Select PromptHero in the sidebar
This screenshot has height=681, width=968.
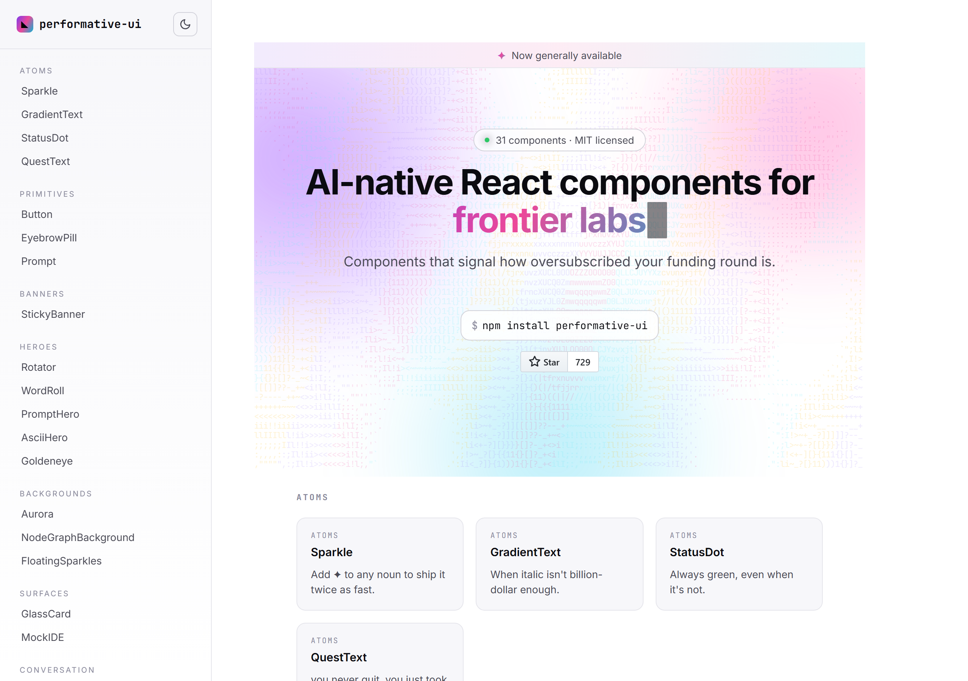click(50, 414)
